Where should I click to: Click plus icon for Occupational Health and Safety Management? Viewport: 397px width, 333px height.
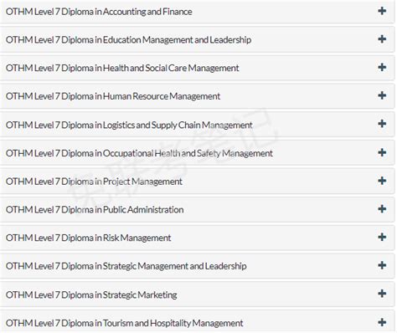(x=382, y=152)
